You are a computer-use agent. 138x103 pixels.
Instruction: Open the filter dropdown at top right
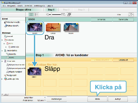tap(131, 15)
